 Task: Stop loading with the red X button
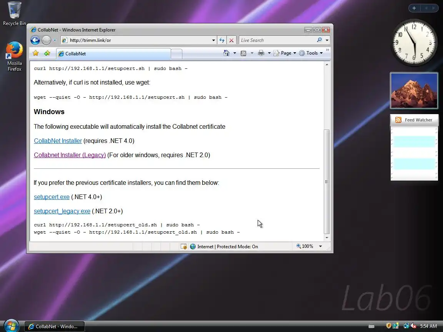point(231,40)
